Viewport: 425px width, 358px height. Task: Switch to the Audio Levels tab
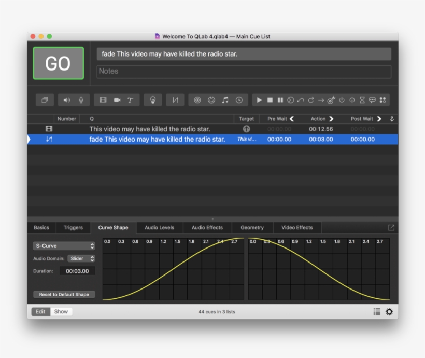[x=159, y=227]
